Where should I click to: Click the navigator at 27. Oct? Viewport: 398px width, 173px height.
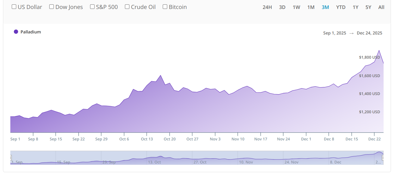(x=200, y=162)
